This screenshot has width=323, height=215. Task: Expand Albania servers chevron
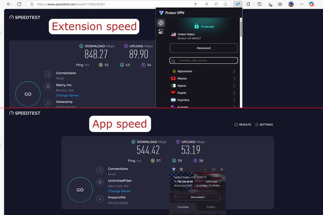point(234,78)
